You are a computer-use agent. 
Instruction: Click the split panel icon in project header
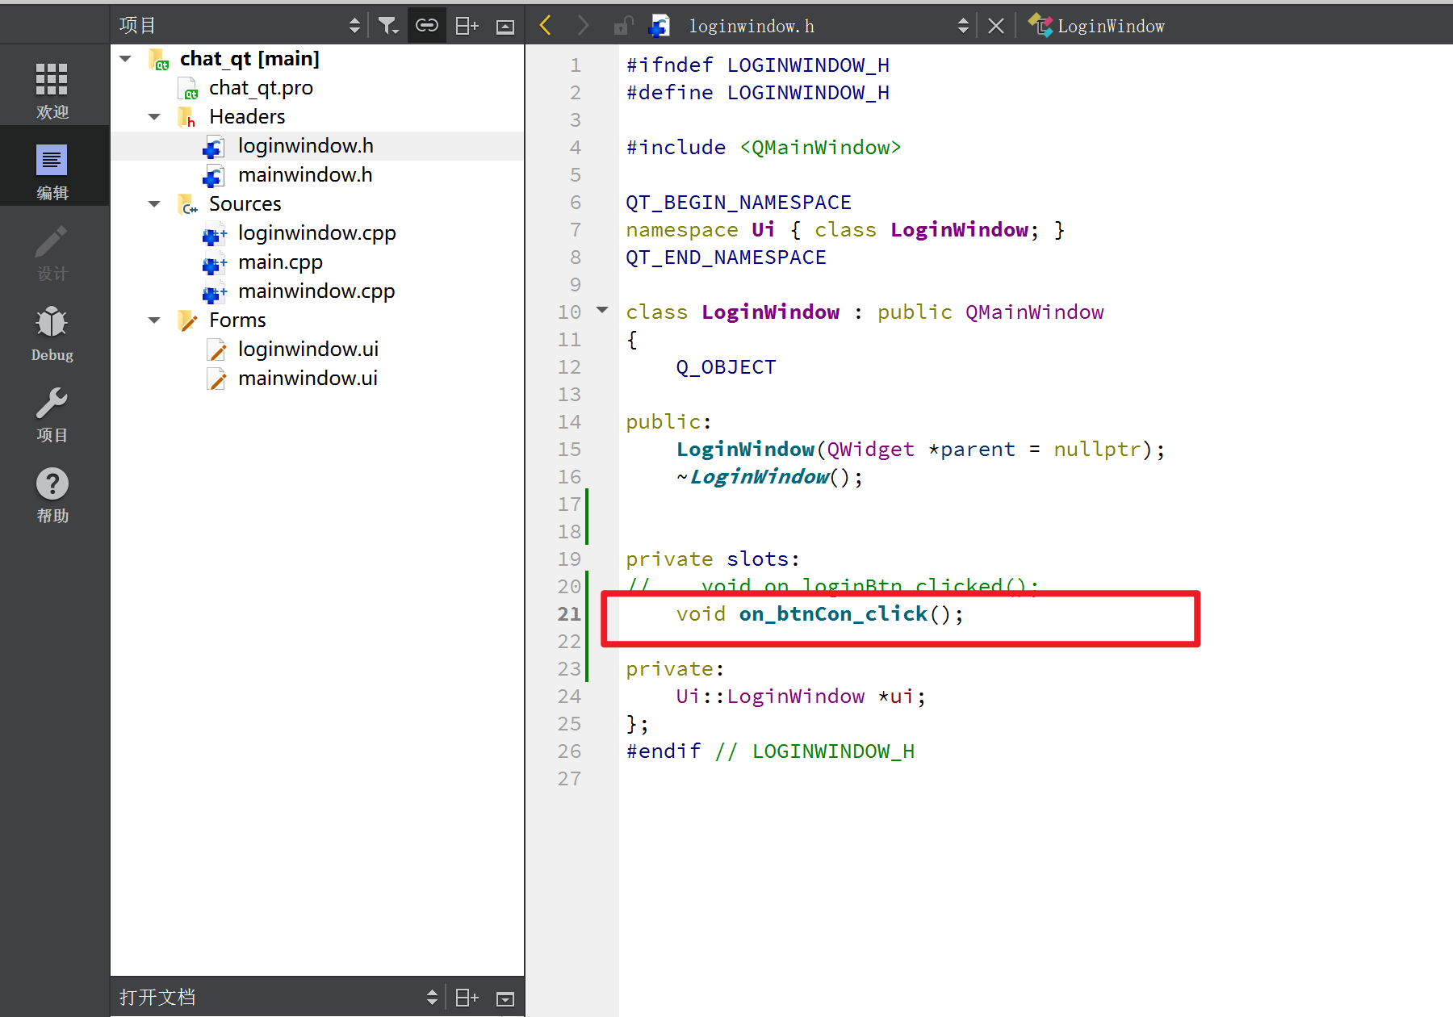[x=467, y=26]
